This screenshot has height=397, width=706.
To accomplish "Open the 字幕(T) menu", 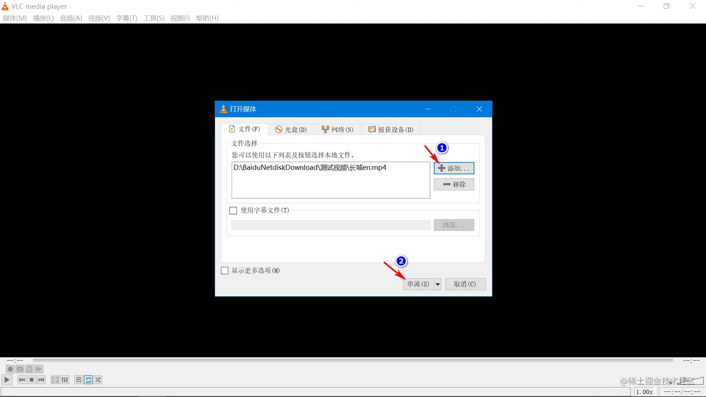I will tap(127, 18).
